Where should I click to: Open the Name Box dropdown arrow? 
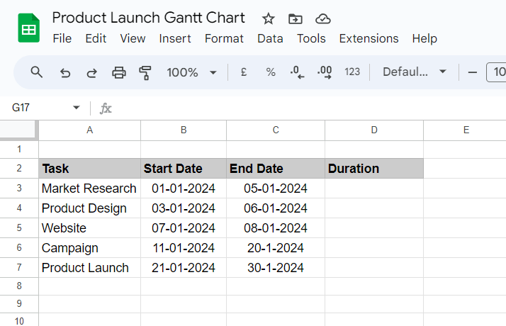pyautogui.click(x=77, y=108)
